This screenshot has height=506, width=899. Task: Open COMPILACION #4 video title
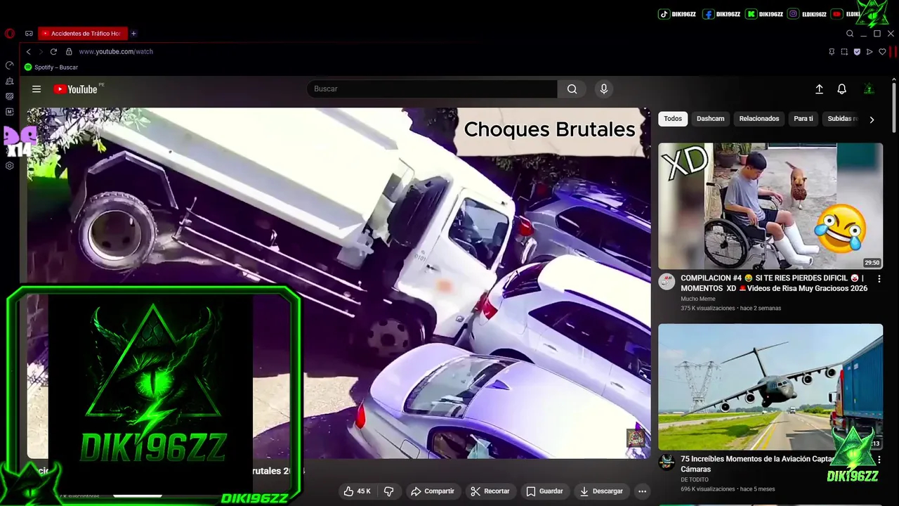[774, 283]
